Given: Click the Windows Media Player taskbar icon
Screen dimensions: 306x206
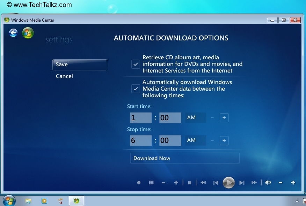Looking at the screenshot, I should pyautogui.click(x=43, y=201).
